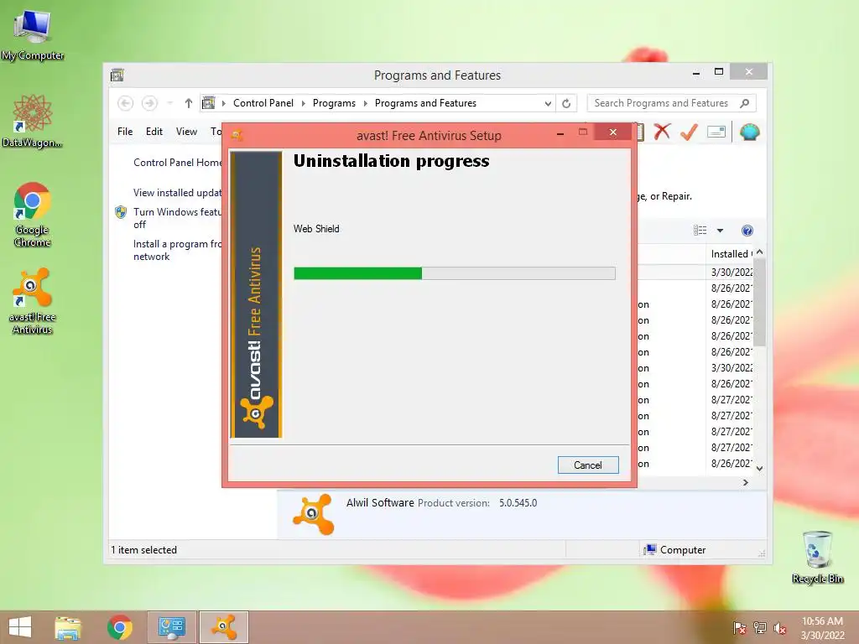Open the Recycle Bin
Viewport: 859px width, 644px height.
point(817,557)
